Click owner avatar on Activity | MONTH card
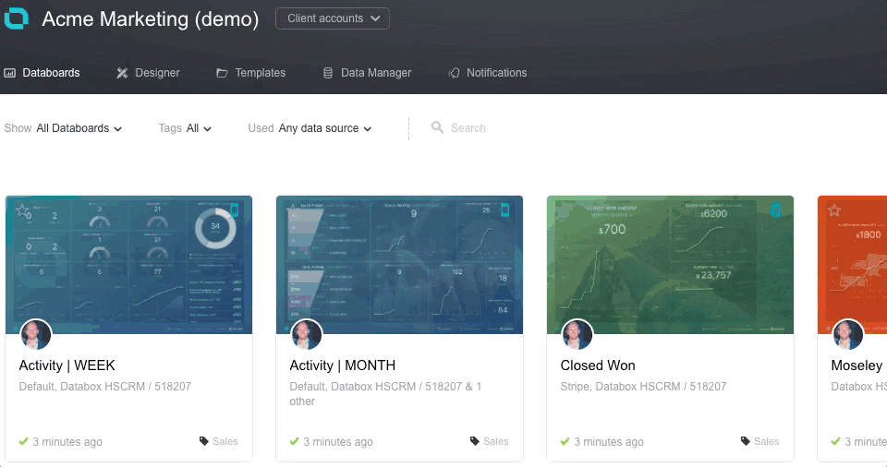Screen dimensions: 887x467 [307, 335]
